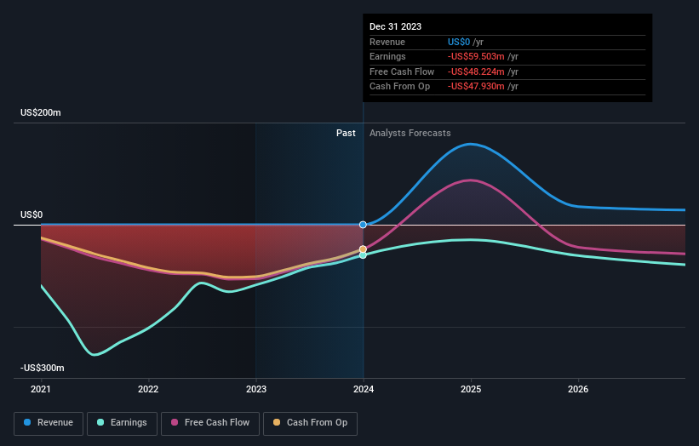This screenshot has width=699, height=446.
Task: Click the -US$59.503m earnings value
Action: (x=476, y=56)
